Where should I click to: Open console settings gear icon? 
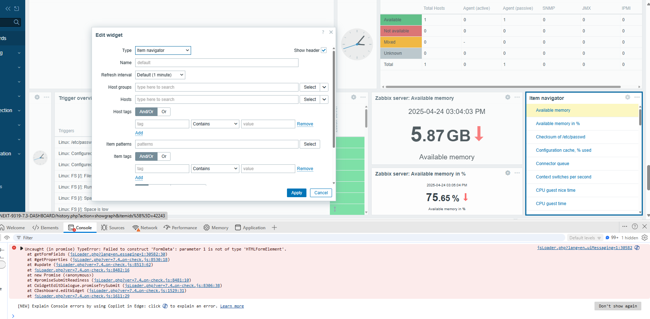pos(645,238)
